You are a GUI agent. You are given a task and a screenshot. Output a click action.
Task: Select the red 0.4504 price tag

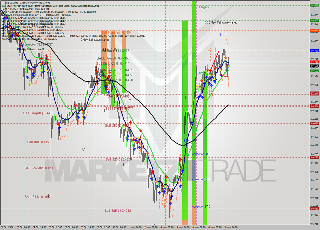pos(314,106)
